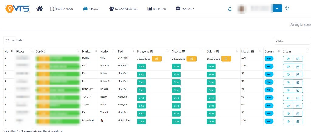The height and width of the screenshot is (132, 311).
Task: Toggle Aktif status for Fiat Ducado
Action: [269, 66]
